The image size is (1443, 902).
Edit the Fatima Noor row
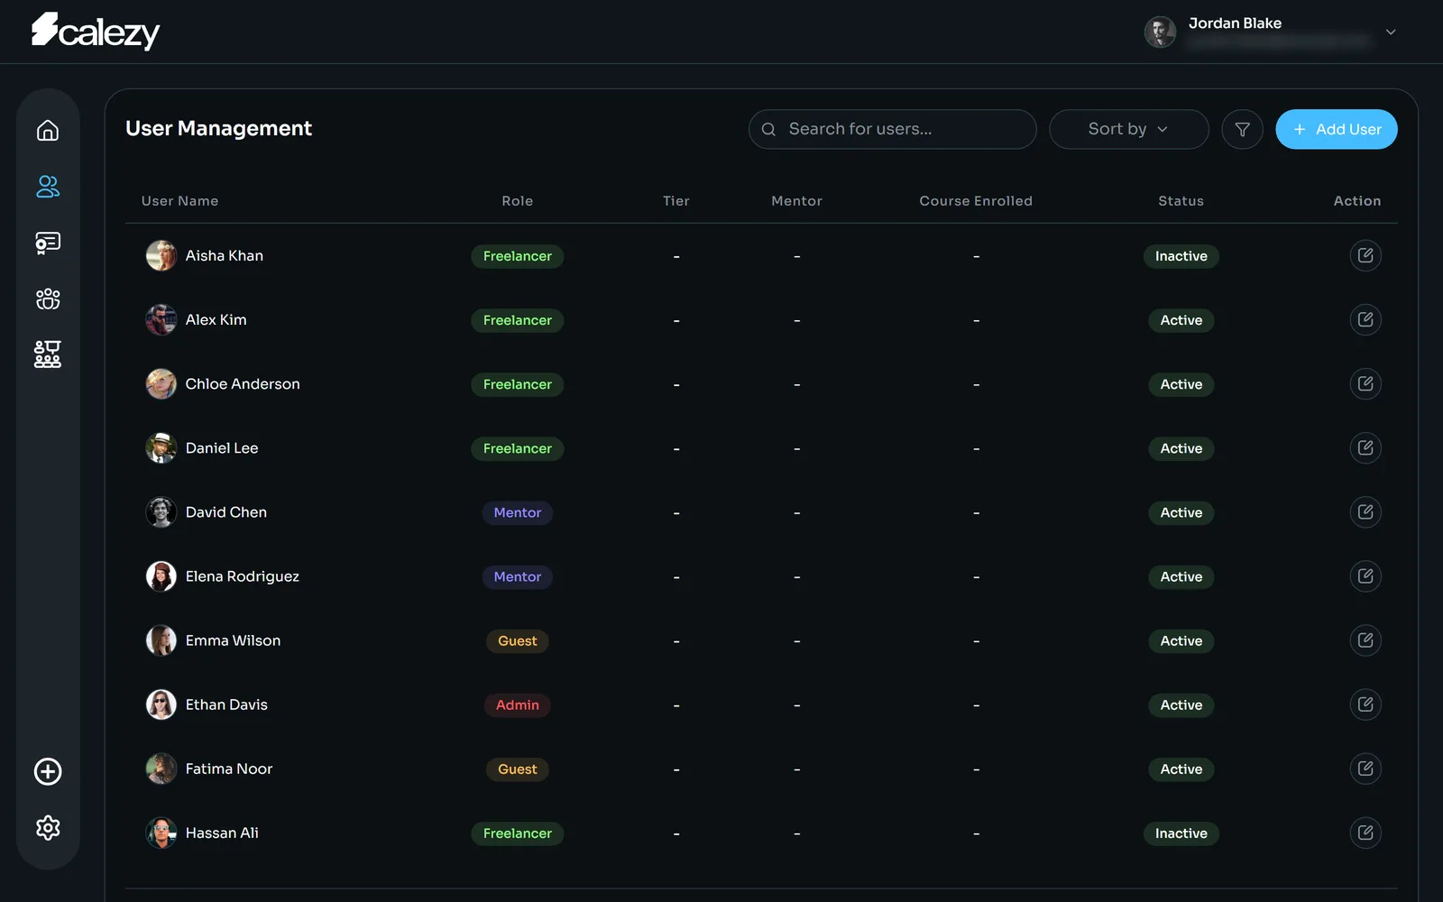tap(1365, 768)
